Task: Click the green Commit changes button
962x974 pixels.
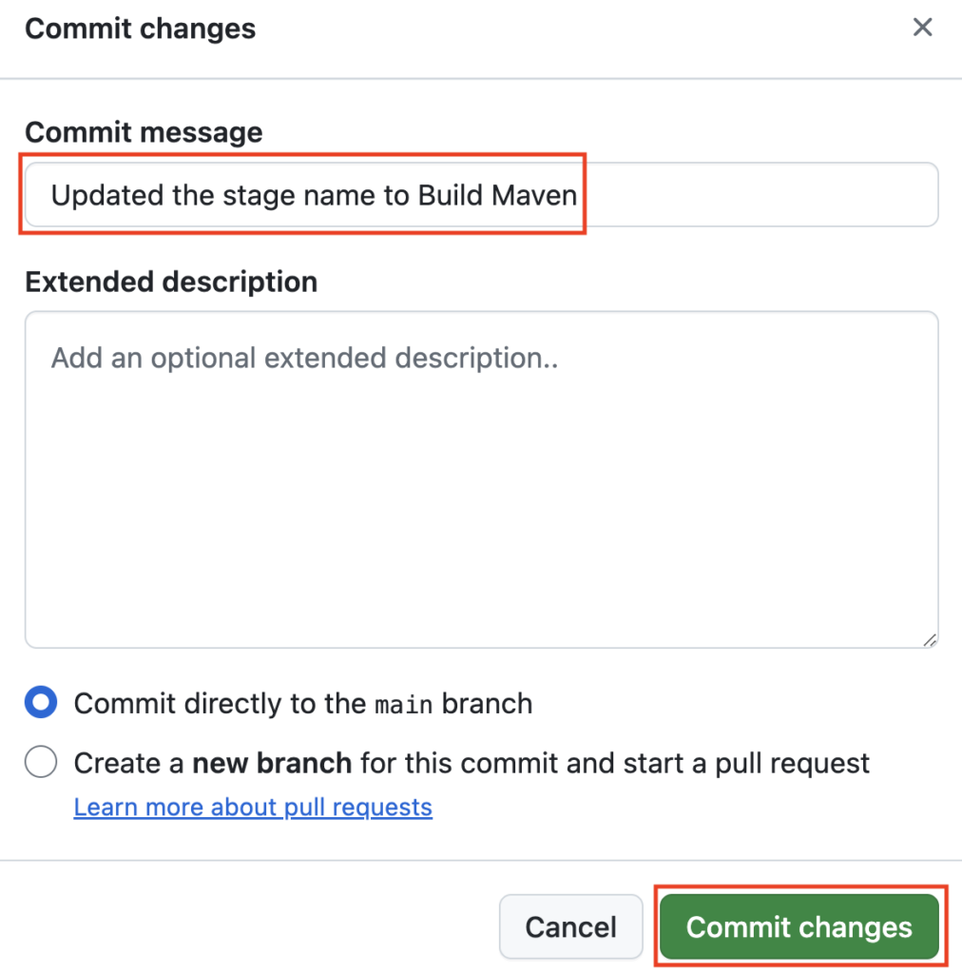Action: pyautogui.click(x=798, y=926)
